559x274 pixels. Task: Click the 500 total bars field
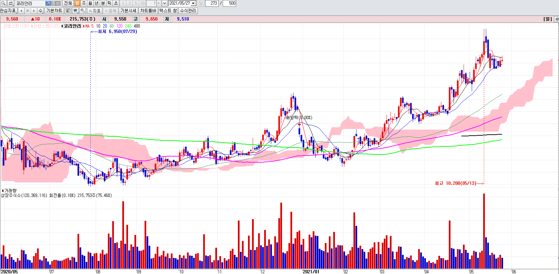point(229,3)
